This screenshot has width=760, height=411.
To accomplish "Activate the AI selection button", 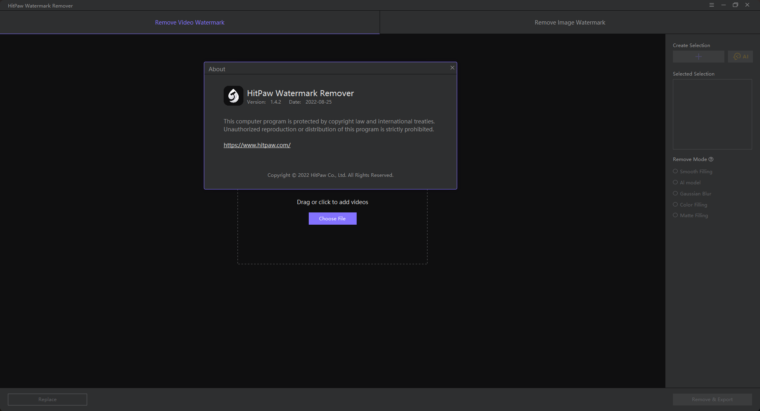I will pos(740,57).
